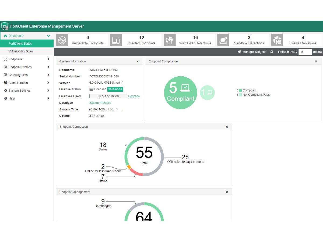323x242 pixels.
Task: Click the orange Offline under 1 hour segment
Action: tap(129, 167)
